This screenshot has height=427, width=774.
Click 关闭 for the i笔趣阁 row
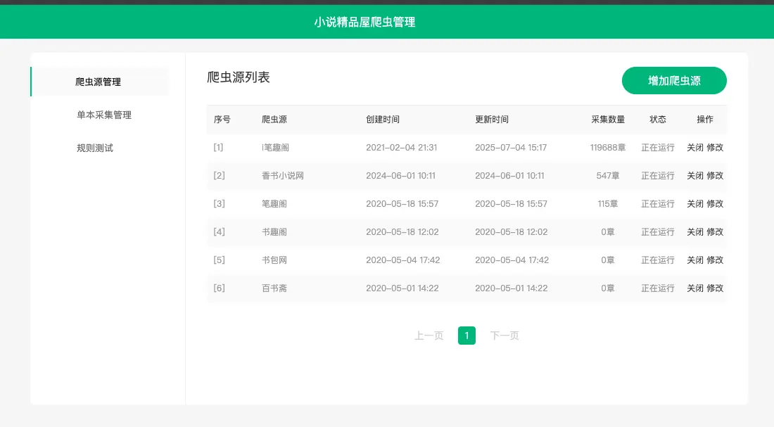695,148
